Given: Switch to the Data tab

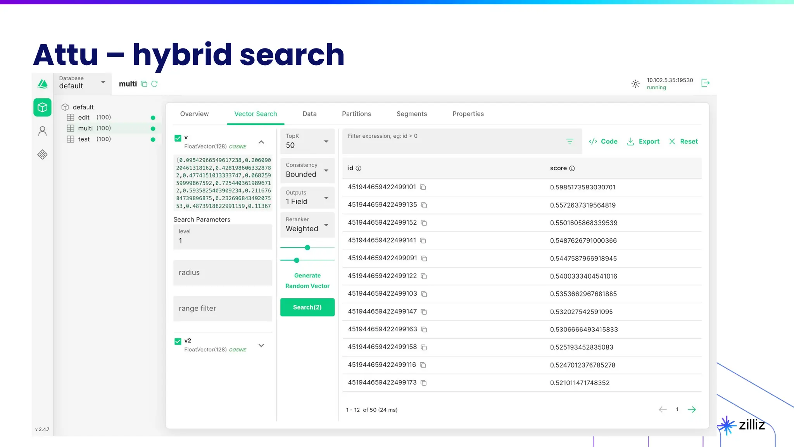Looking at the screenshot, I should [x=309, y=114].
